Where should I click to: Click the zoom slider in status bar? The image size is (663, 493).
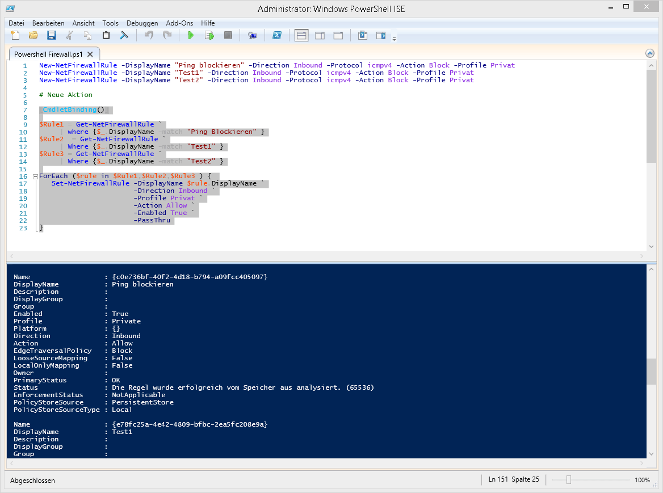pos(568,480)
